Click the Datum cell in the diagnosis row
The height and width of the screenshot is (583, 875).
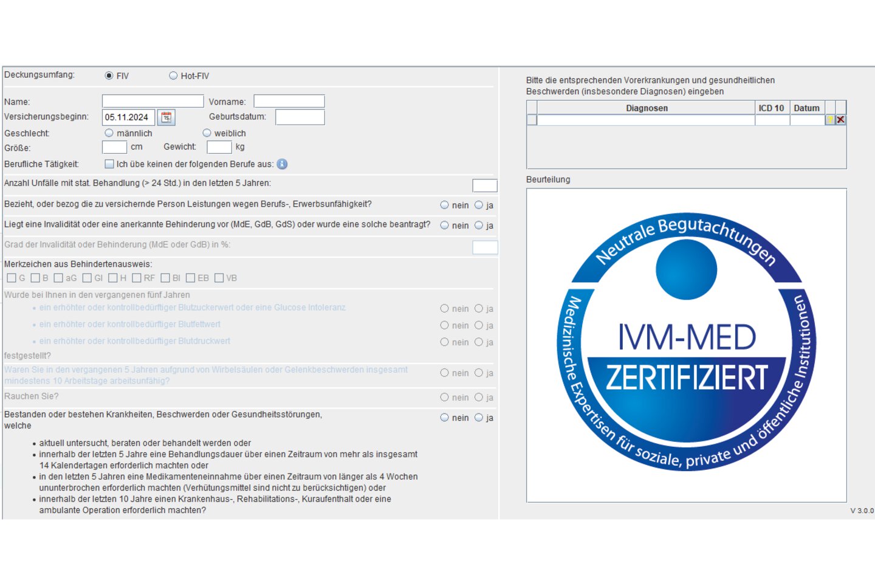[808, 120]
